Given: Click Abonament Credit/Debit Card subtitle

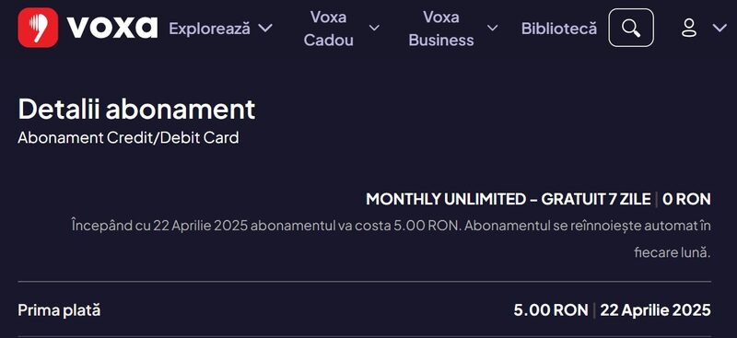Looking at the screenshot, I should 128,138.
